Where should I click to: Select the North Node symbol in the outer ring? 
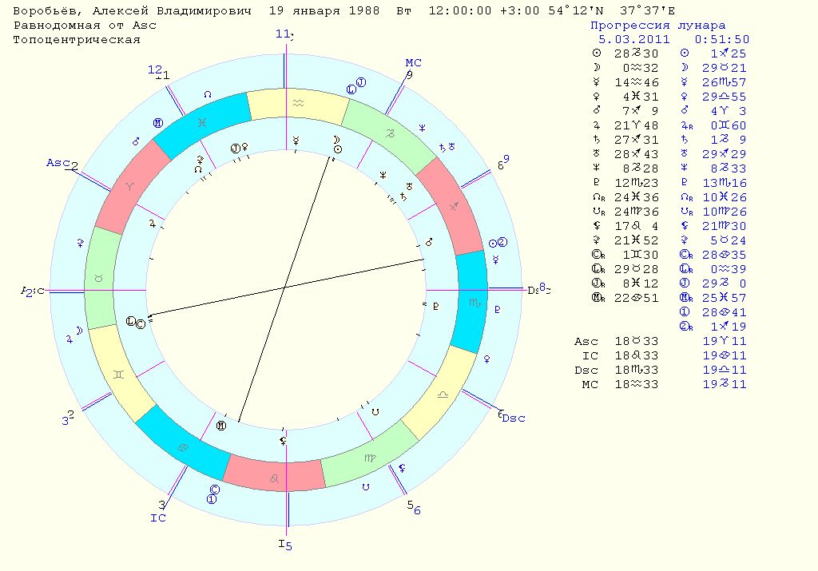click(x=208, y=94)
